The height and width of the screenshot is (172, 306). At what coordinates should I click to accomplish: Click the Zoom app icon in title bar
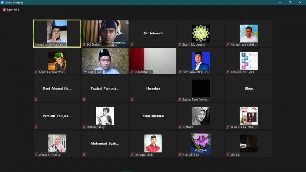tap(2, 2)
